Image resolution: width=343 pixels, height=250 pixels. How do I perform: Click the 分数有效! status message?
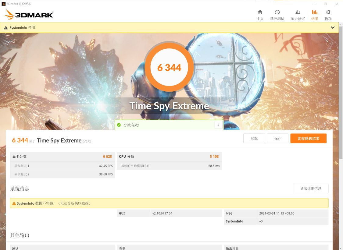pos(131,125)
